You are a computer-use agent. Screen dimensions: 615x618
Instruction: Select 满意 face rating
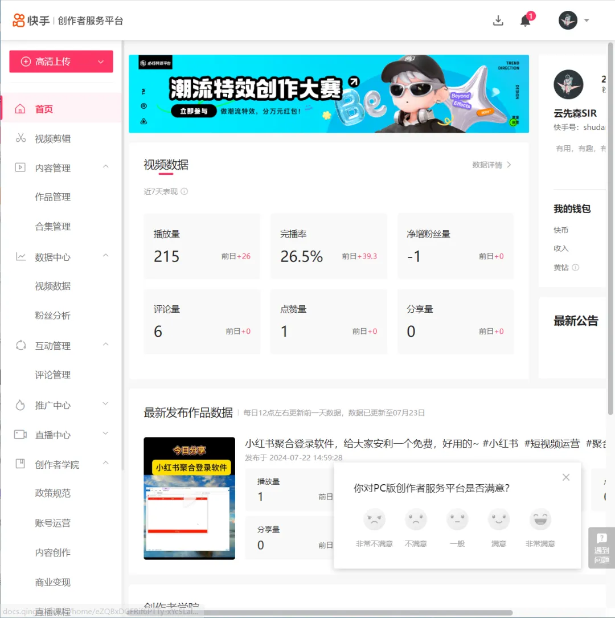click(499, 519)
